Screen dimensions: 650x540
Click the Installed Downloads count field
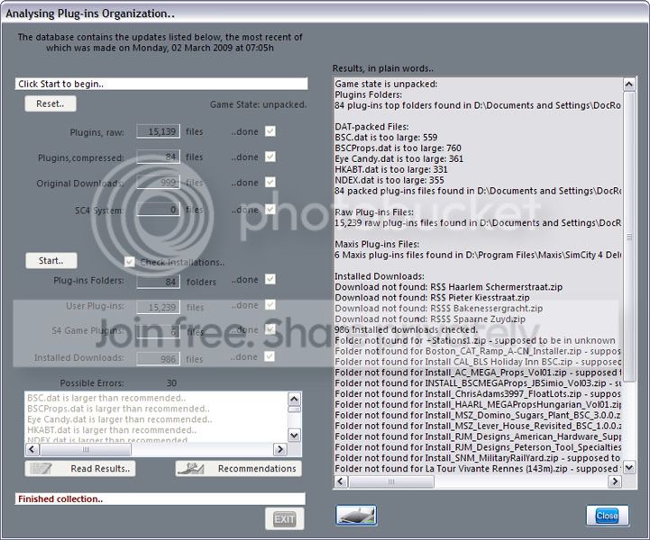pyautogui.click(x=159, y=358)
